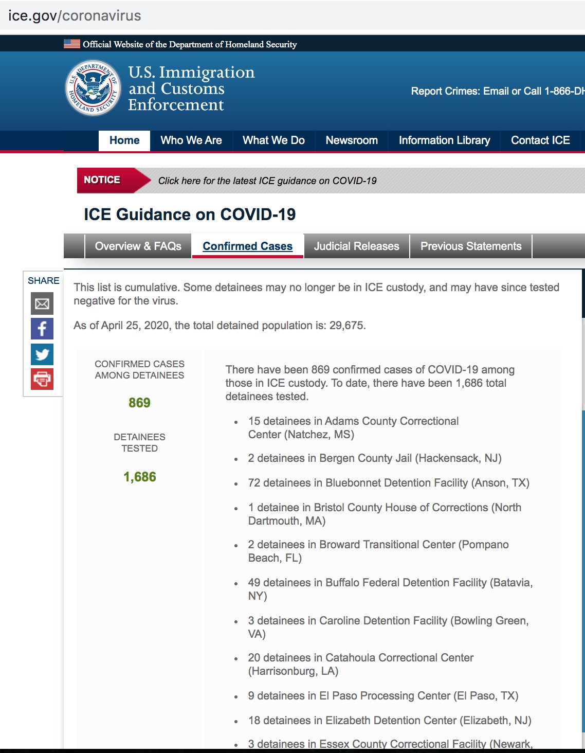Click the ICE Guidance on COVID-19 heading
This screenshot has height=753, width=585.
click(x=190, y=214)
